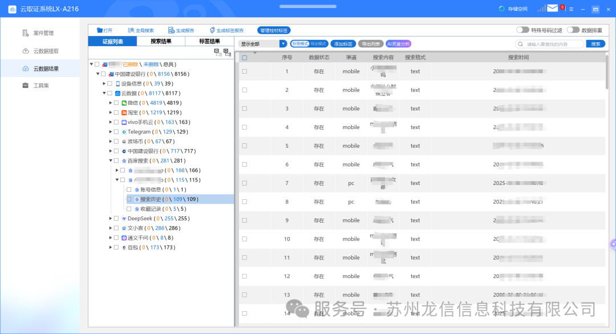Expand the Telegram tree node
Screen dimensions: 616x334
[111, 132]
